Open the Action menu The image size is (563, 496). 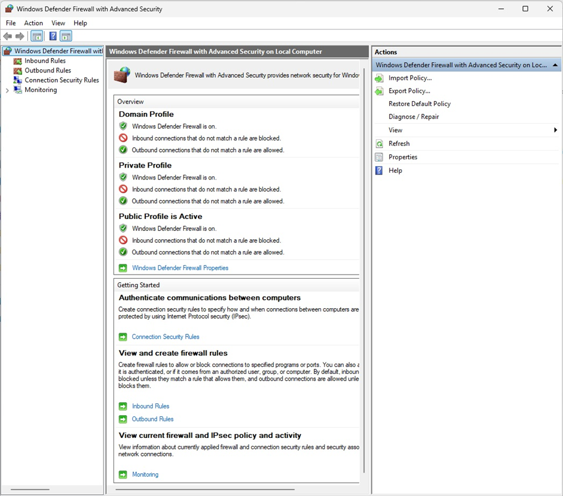(33, 23)
